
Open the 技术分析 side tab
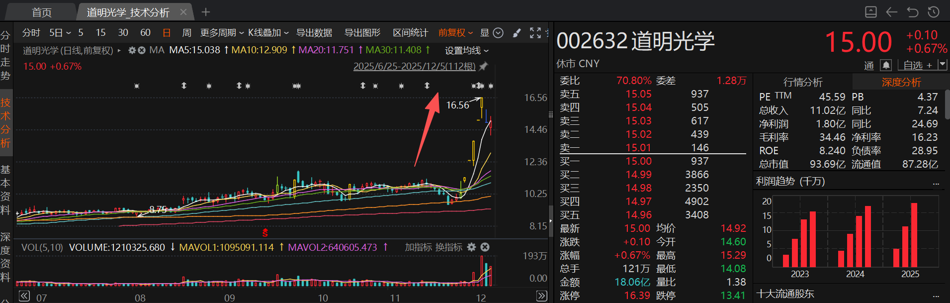click(5, 123)
